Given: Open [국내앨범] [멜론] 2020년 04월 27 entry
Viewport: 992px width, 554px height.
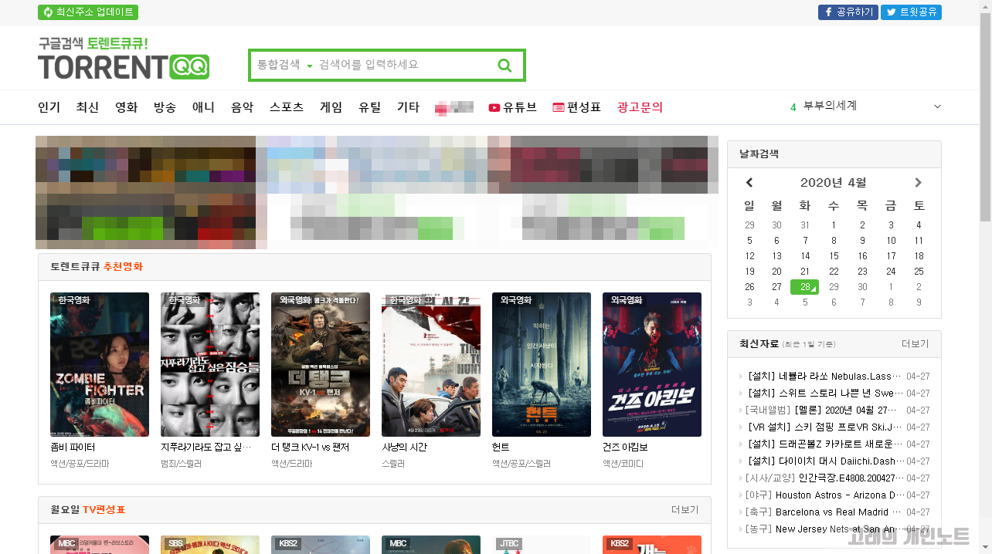Looking at the screenshot, I should (822, 410).
